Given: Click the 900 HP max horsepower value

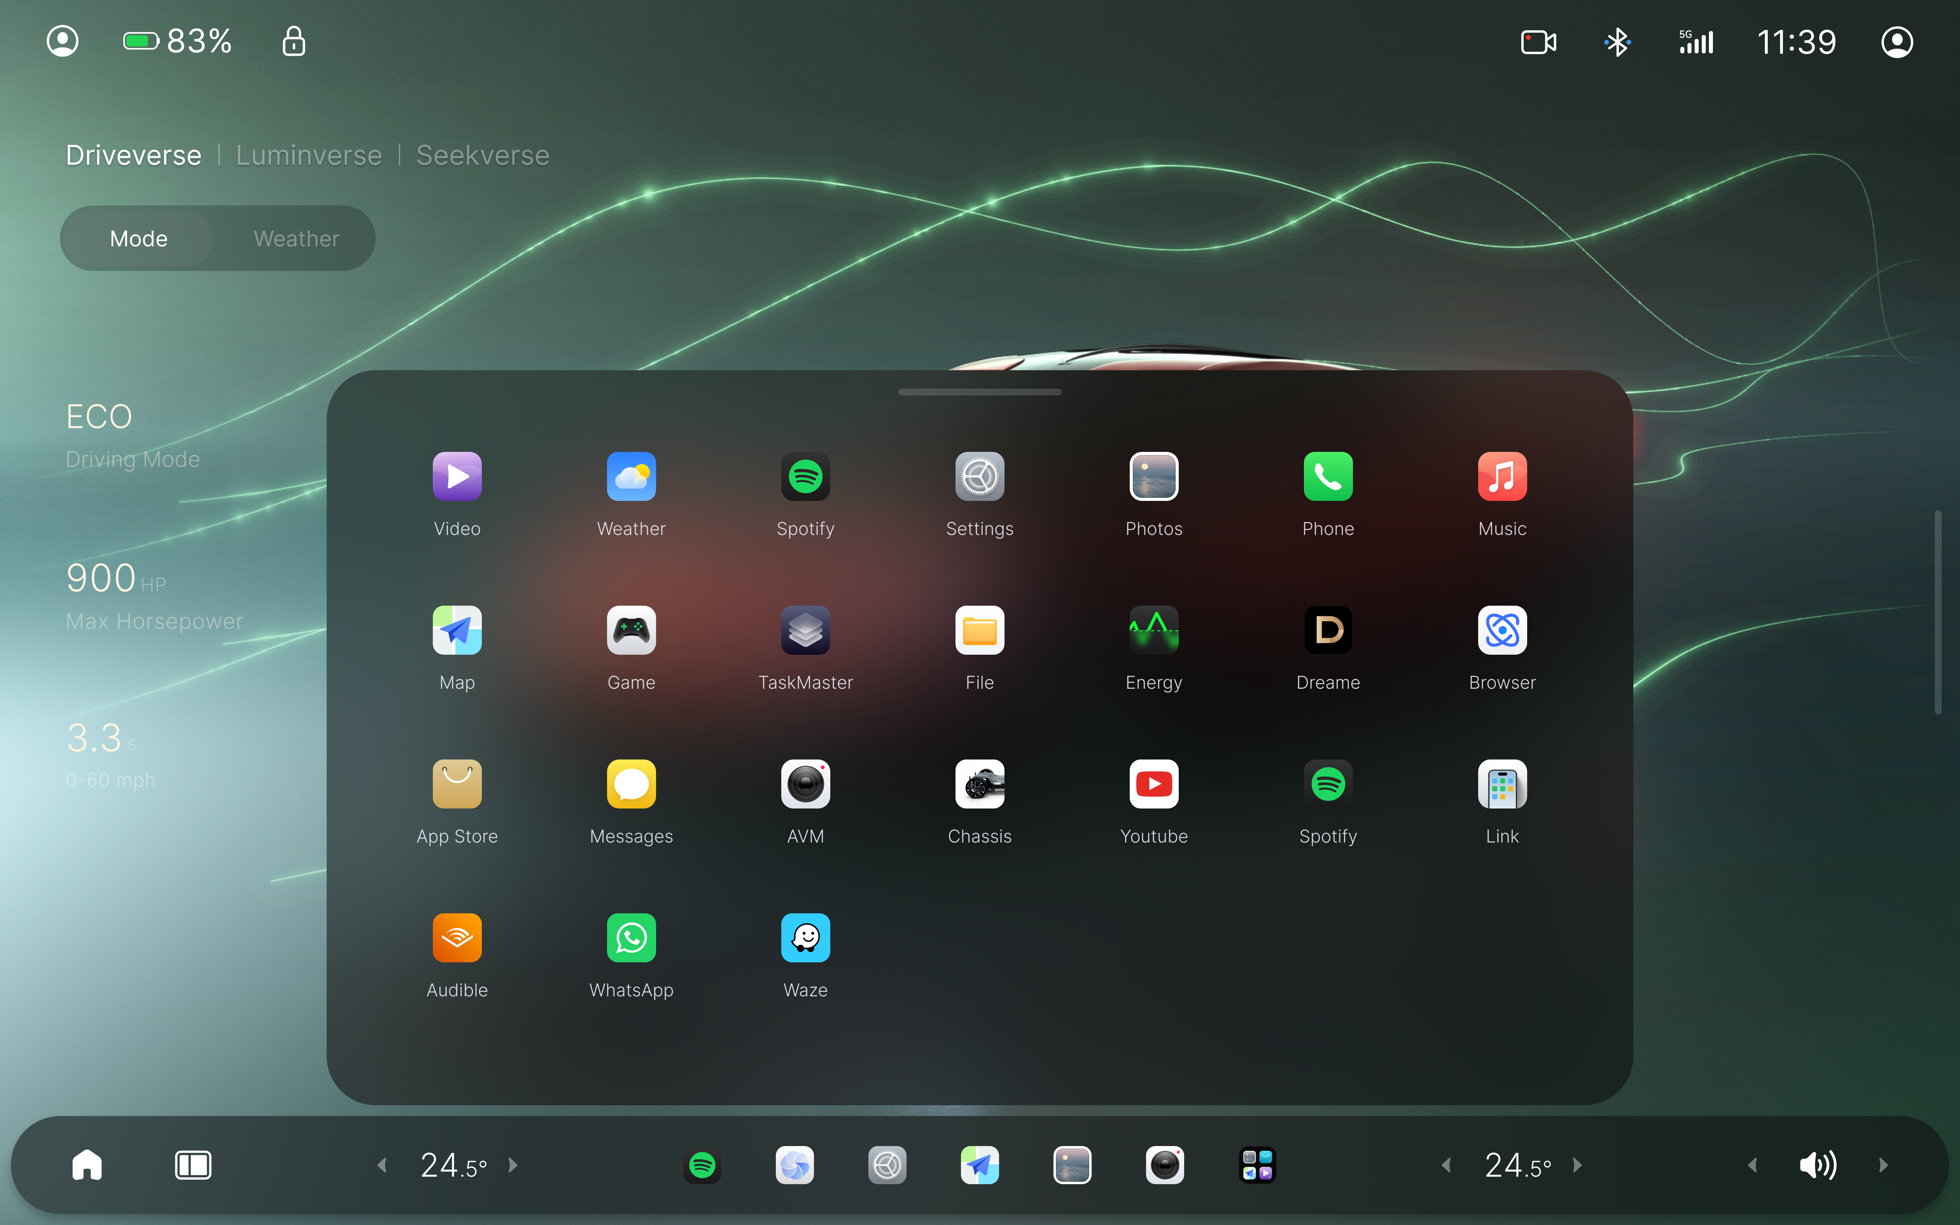Looking at the screenshot, I should pyautogui.click(x=116, y=578).
